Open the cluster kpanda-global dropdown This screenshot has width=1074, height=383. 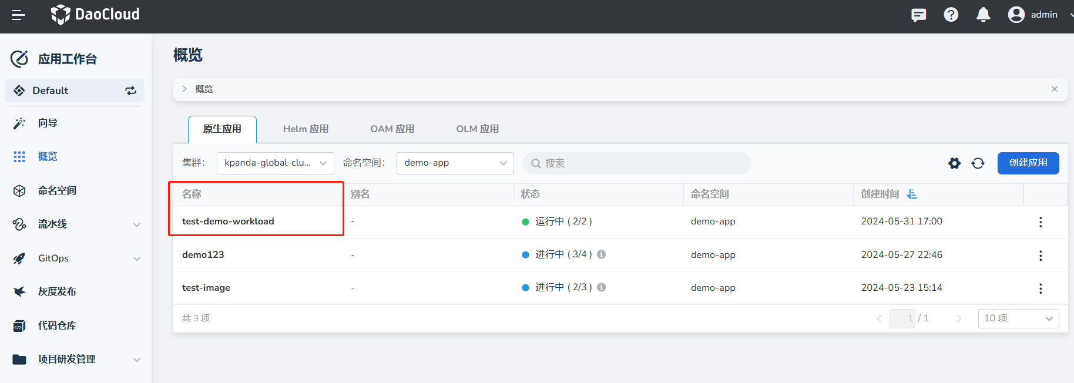tap(275, 163)
